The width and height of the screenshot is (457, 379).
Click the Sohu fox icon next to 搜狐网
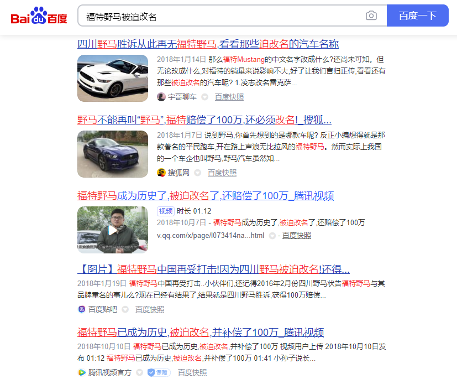point(161,172)
